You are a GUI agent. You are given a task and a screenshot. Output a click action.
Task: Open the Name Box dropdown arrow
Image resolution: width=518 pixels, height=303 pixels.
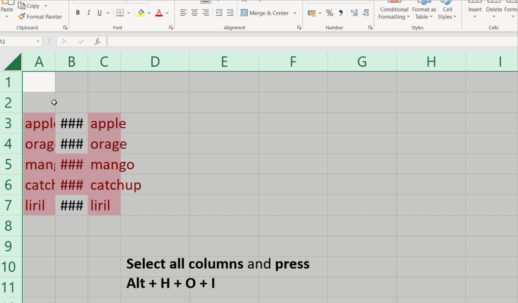pyautogui.click(x=38, y=41)
